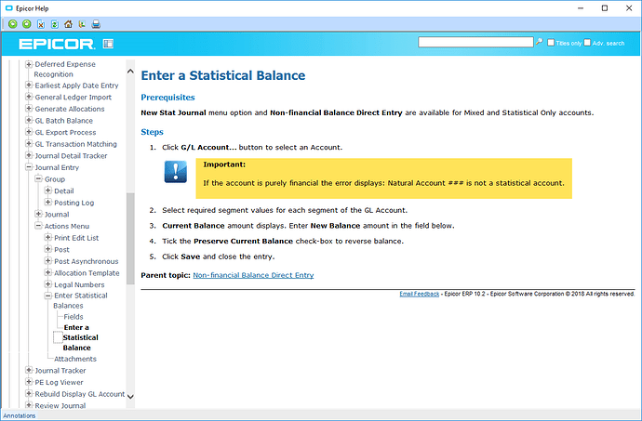Collapse the Actions Menu node
Screen dimensions: 642x421
point(38,226)
